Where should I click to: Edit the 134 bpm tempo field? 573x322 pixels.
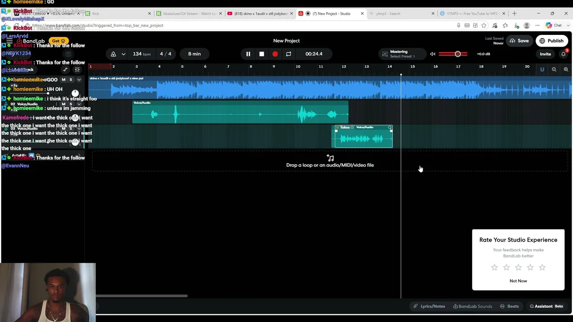point(141,54)
